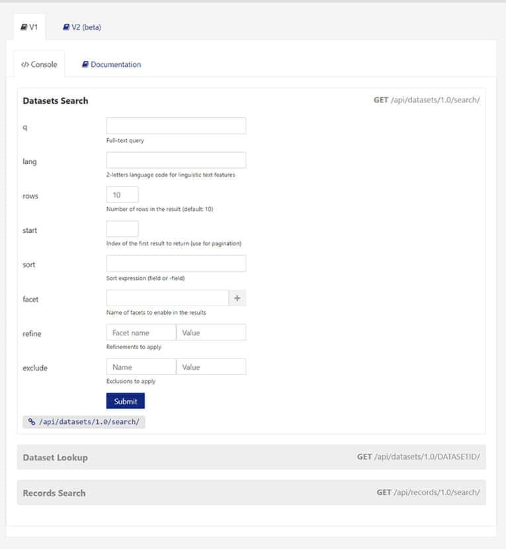Screen dimensions: 506x549
Task: Open the Documentation tab
Action: [111, 65]
